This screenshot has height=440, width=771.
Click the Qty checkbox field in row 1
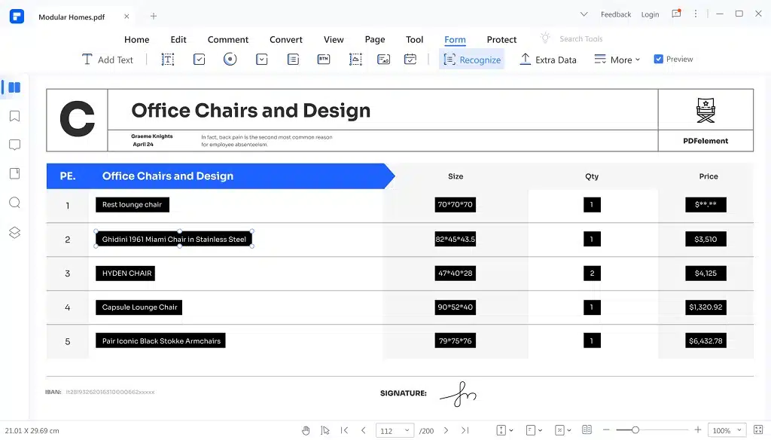coord(592,205)
